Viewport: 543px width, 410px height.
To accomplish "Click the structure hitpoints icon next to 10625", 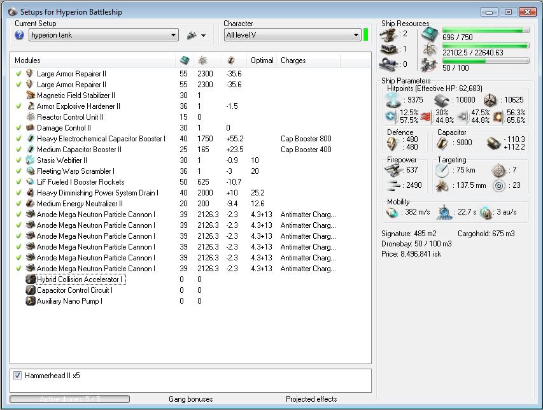I will [x=490, y=101].
